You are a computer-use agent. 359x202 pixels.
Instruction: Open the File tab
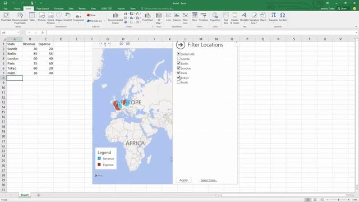[x=5, y=8]
